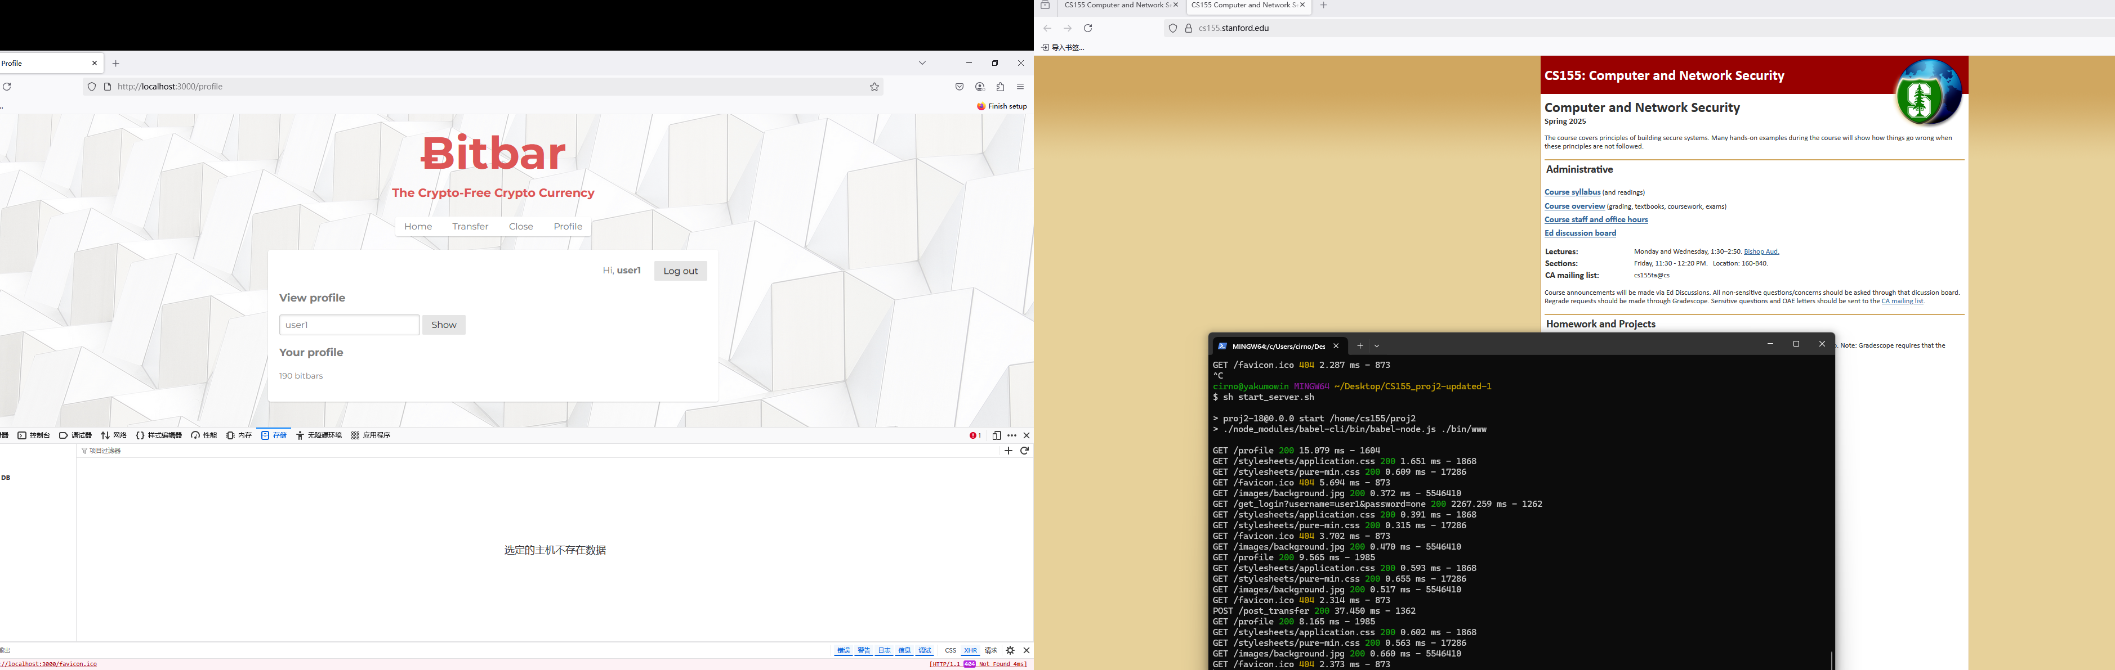Viewport: 2115px width, 670px height.
Task: Open the extensions puzzle icon
Action: click(1000, 86)
